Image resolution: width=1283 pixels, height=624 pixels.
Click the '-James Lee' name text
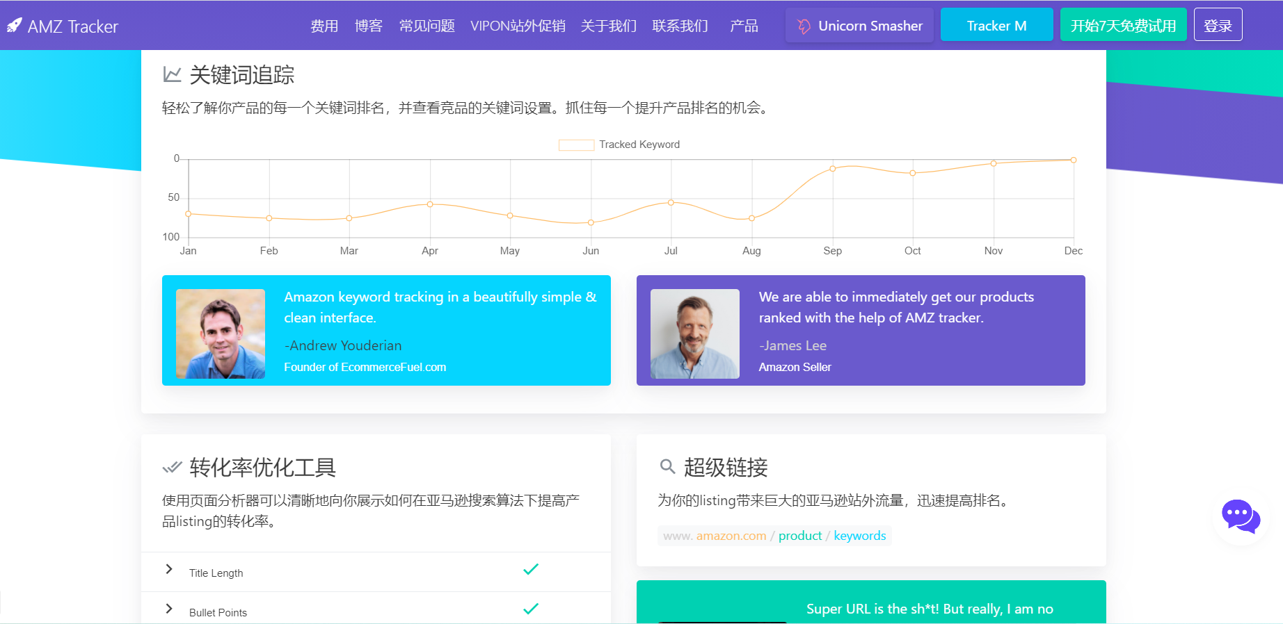click(x=793, y=345)
